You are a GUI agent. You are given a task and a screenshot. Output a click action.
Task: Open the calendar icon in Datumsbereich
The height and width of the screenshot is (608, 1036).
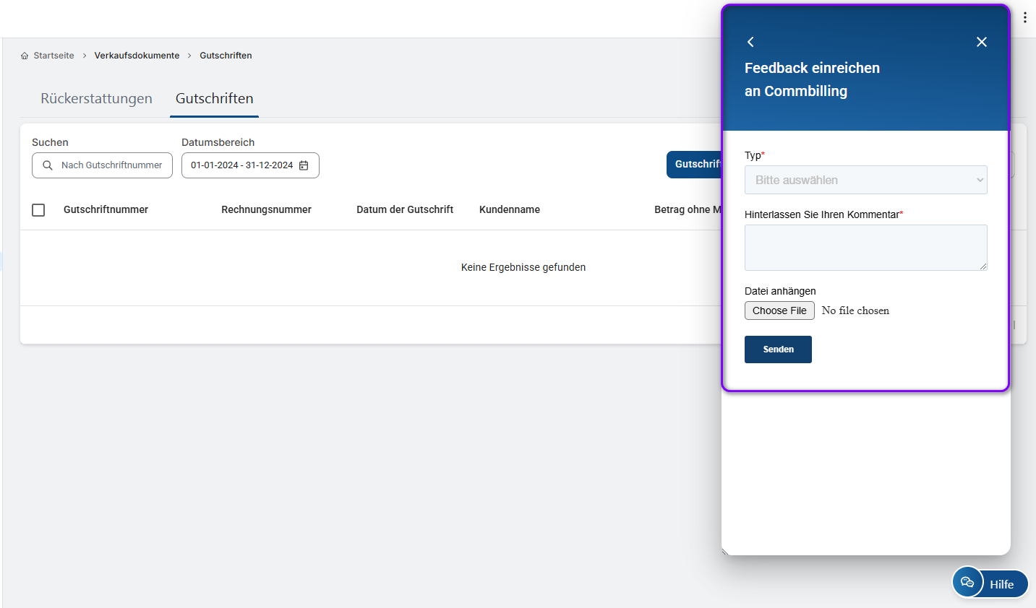[304, 165]
